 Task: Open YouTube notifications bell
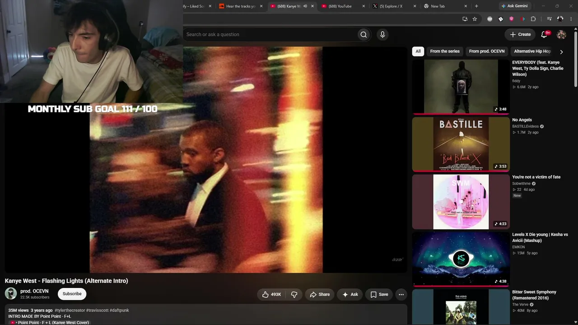point(545,34)
